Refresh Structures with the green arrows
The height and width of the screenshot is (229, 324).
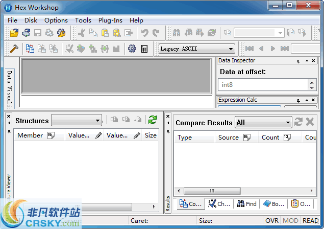point(153,120)
